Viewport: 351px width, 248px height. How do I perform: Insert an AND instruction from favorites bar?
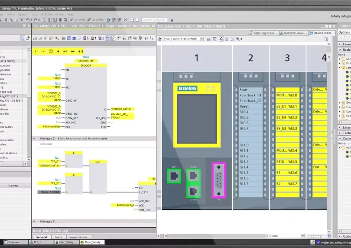35,52
